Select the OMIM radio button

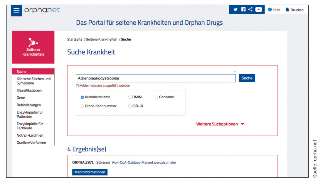click(x=130, y=97)
